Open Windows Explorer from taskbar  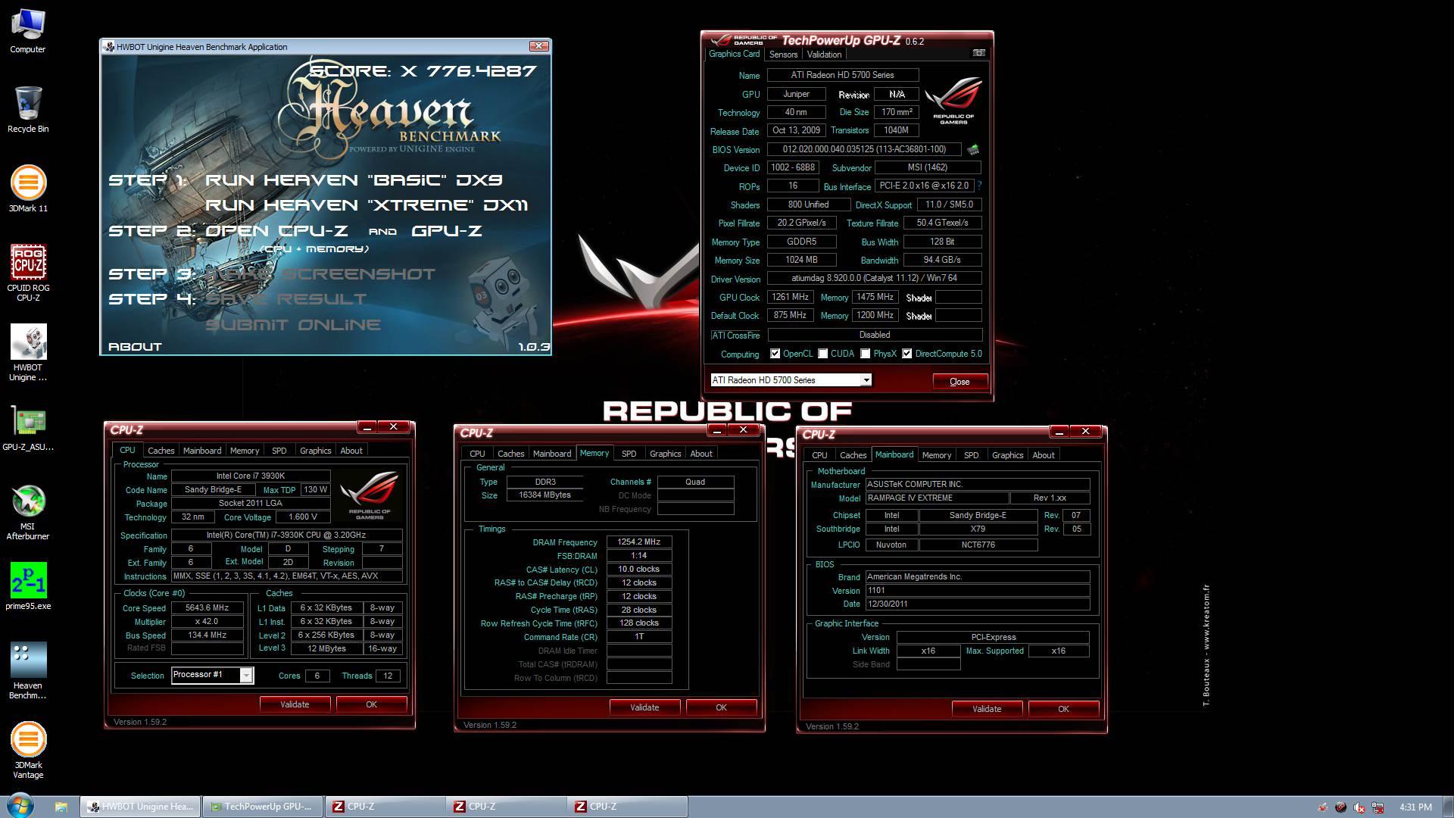tap(61, 807)
